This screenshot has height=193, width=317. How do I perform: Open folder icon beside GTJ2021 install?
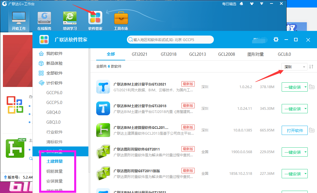312,87
